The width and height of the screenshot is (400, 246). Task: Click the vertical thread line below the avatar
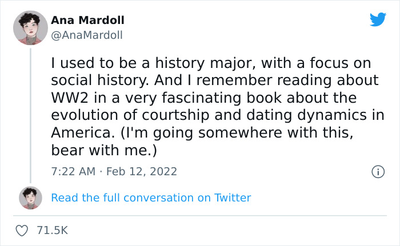(x=30, y=114)
